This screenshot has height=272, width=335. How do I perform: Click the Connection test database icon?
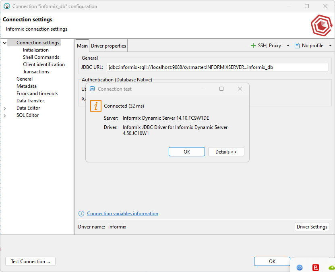point(92,89)
